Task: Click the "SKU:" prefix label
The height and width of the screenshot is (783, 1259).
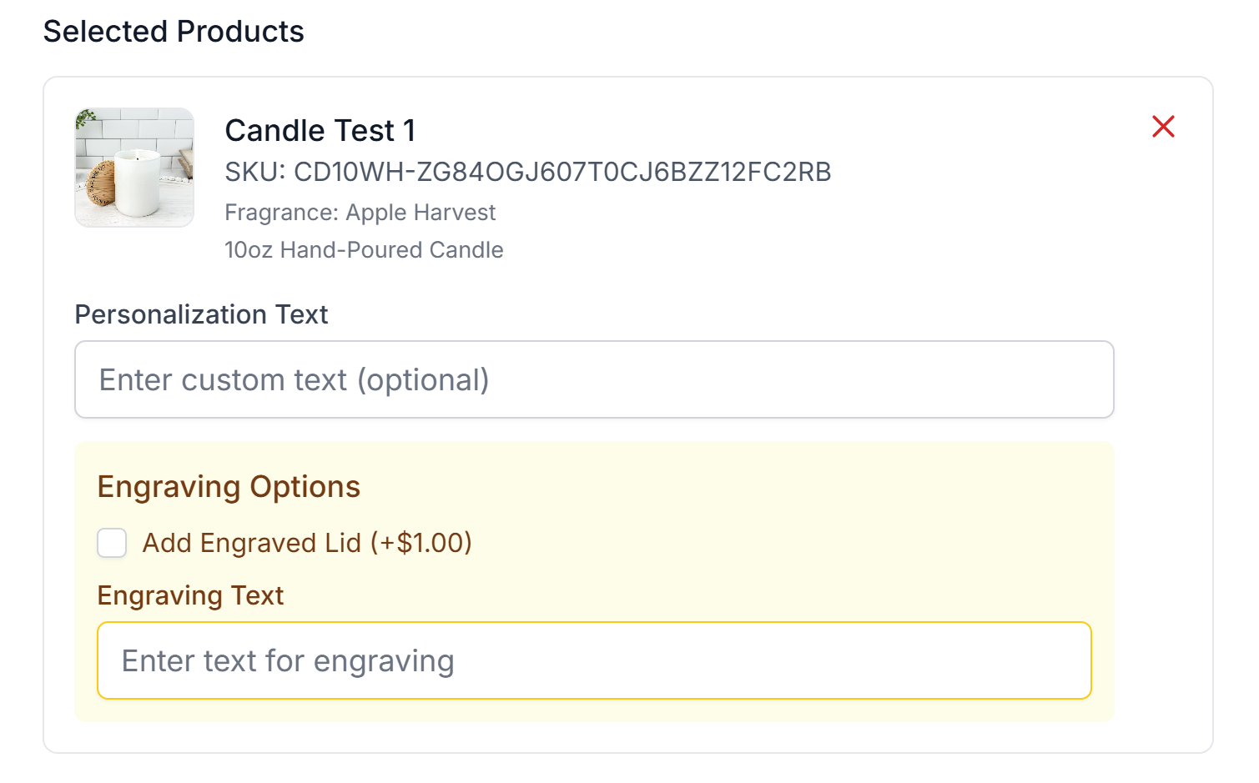Action: pos(255,172)
